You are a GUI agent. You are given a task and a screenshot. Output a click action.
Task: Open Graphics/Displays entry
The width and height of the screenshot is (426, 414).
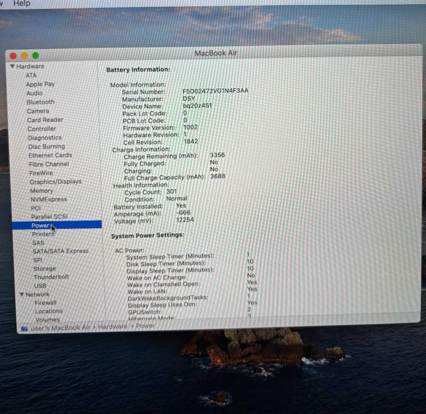[56, 182]
